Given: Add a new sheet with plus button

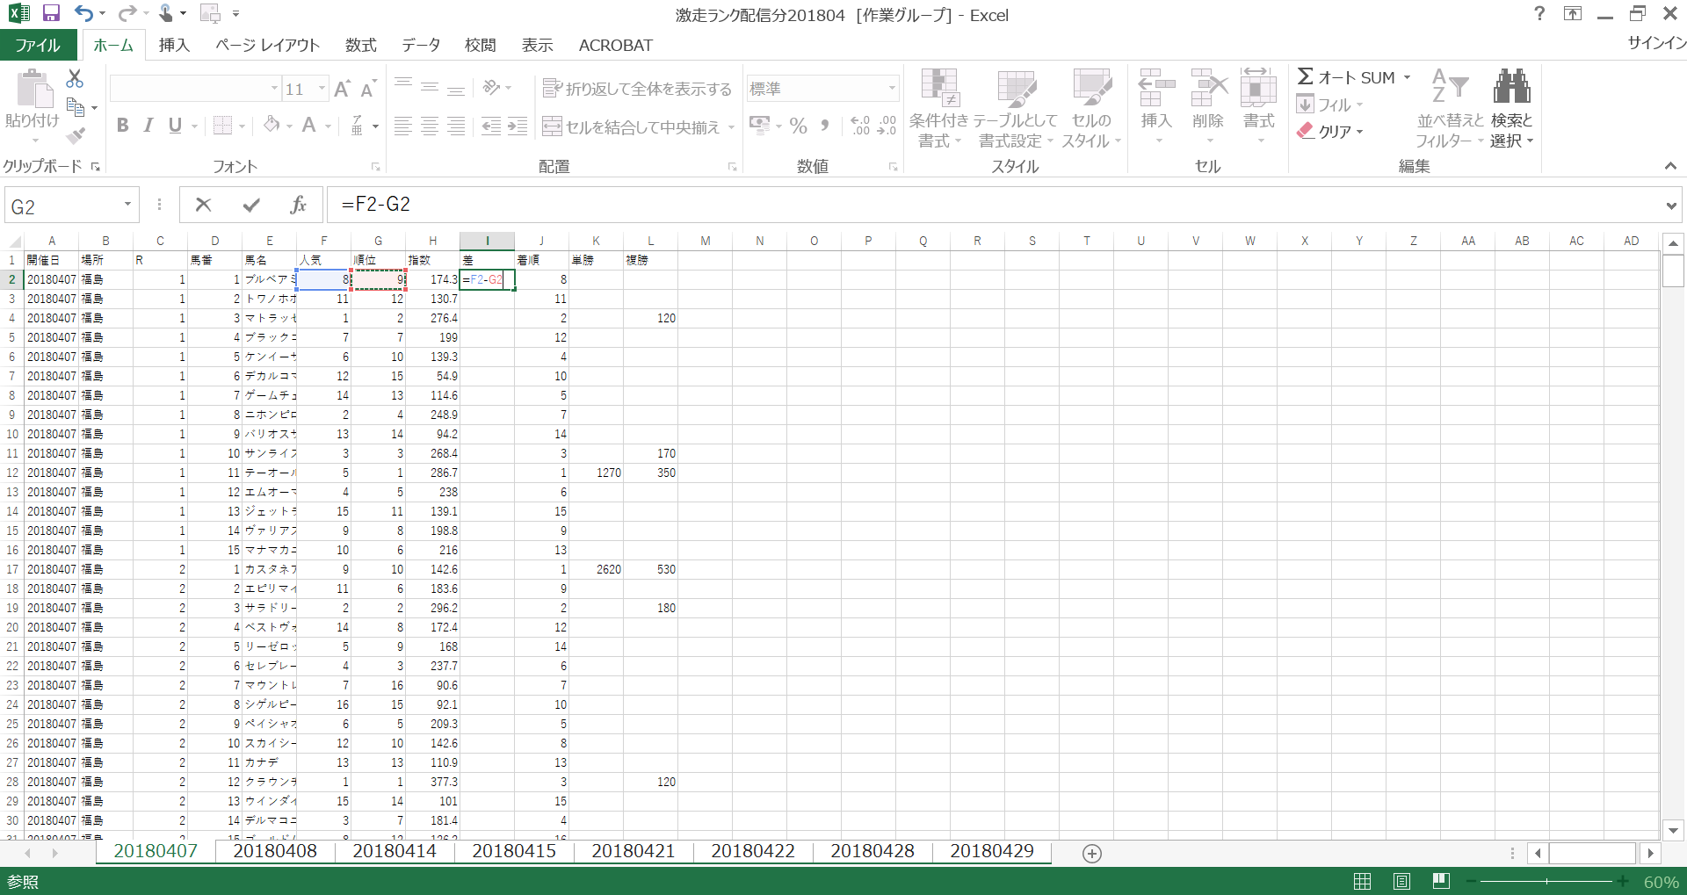Looking at the screenshot, I should pyautogui.click(x=1092, y=853).
